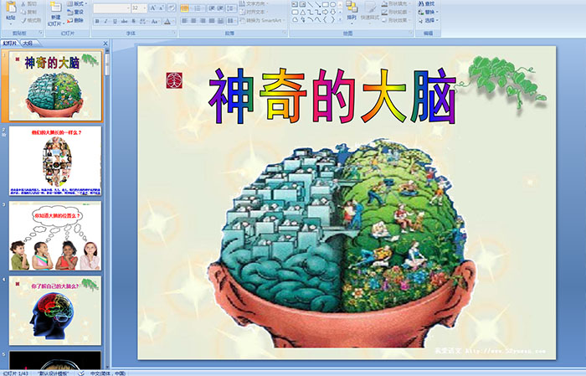The height and width of the screenshot is (376, 586).
Task: Select the Format Painter brush
Action: coord(23,20)
